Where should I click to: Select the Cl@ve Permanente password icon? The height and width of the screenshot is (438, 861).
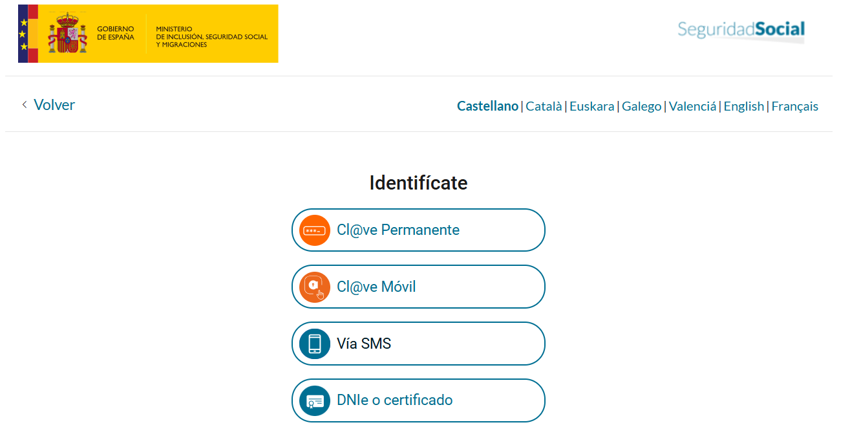pyautogui.click(x=314, y=230)
